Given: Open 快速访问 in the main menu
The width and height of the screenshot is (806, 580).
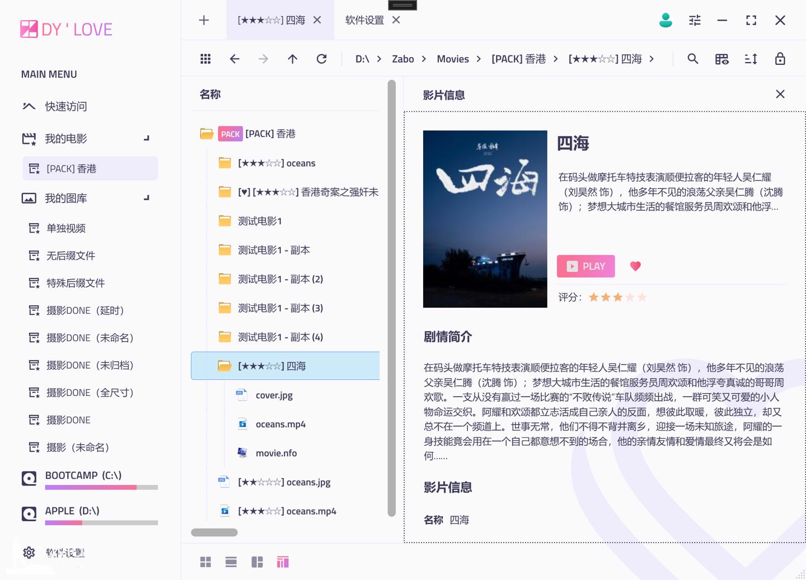Looking at the screenshot, I should [54, 106].
